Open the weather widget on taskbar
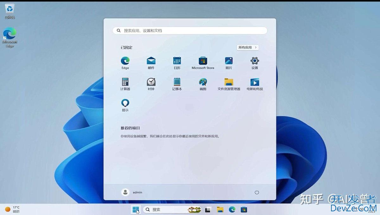The width and height of the screenshot is (380, 215). (x=12, y=209)
